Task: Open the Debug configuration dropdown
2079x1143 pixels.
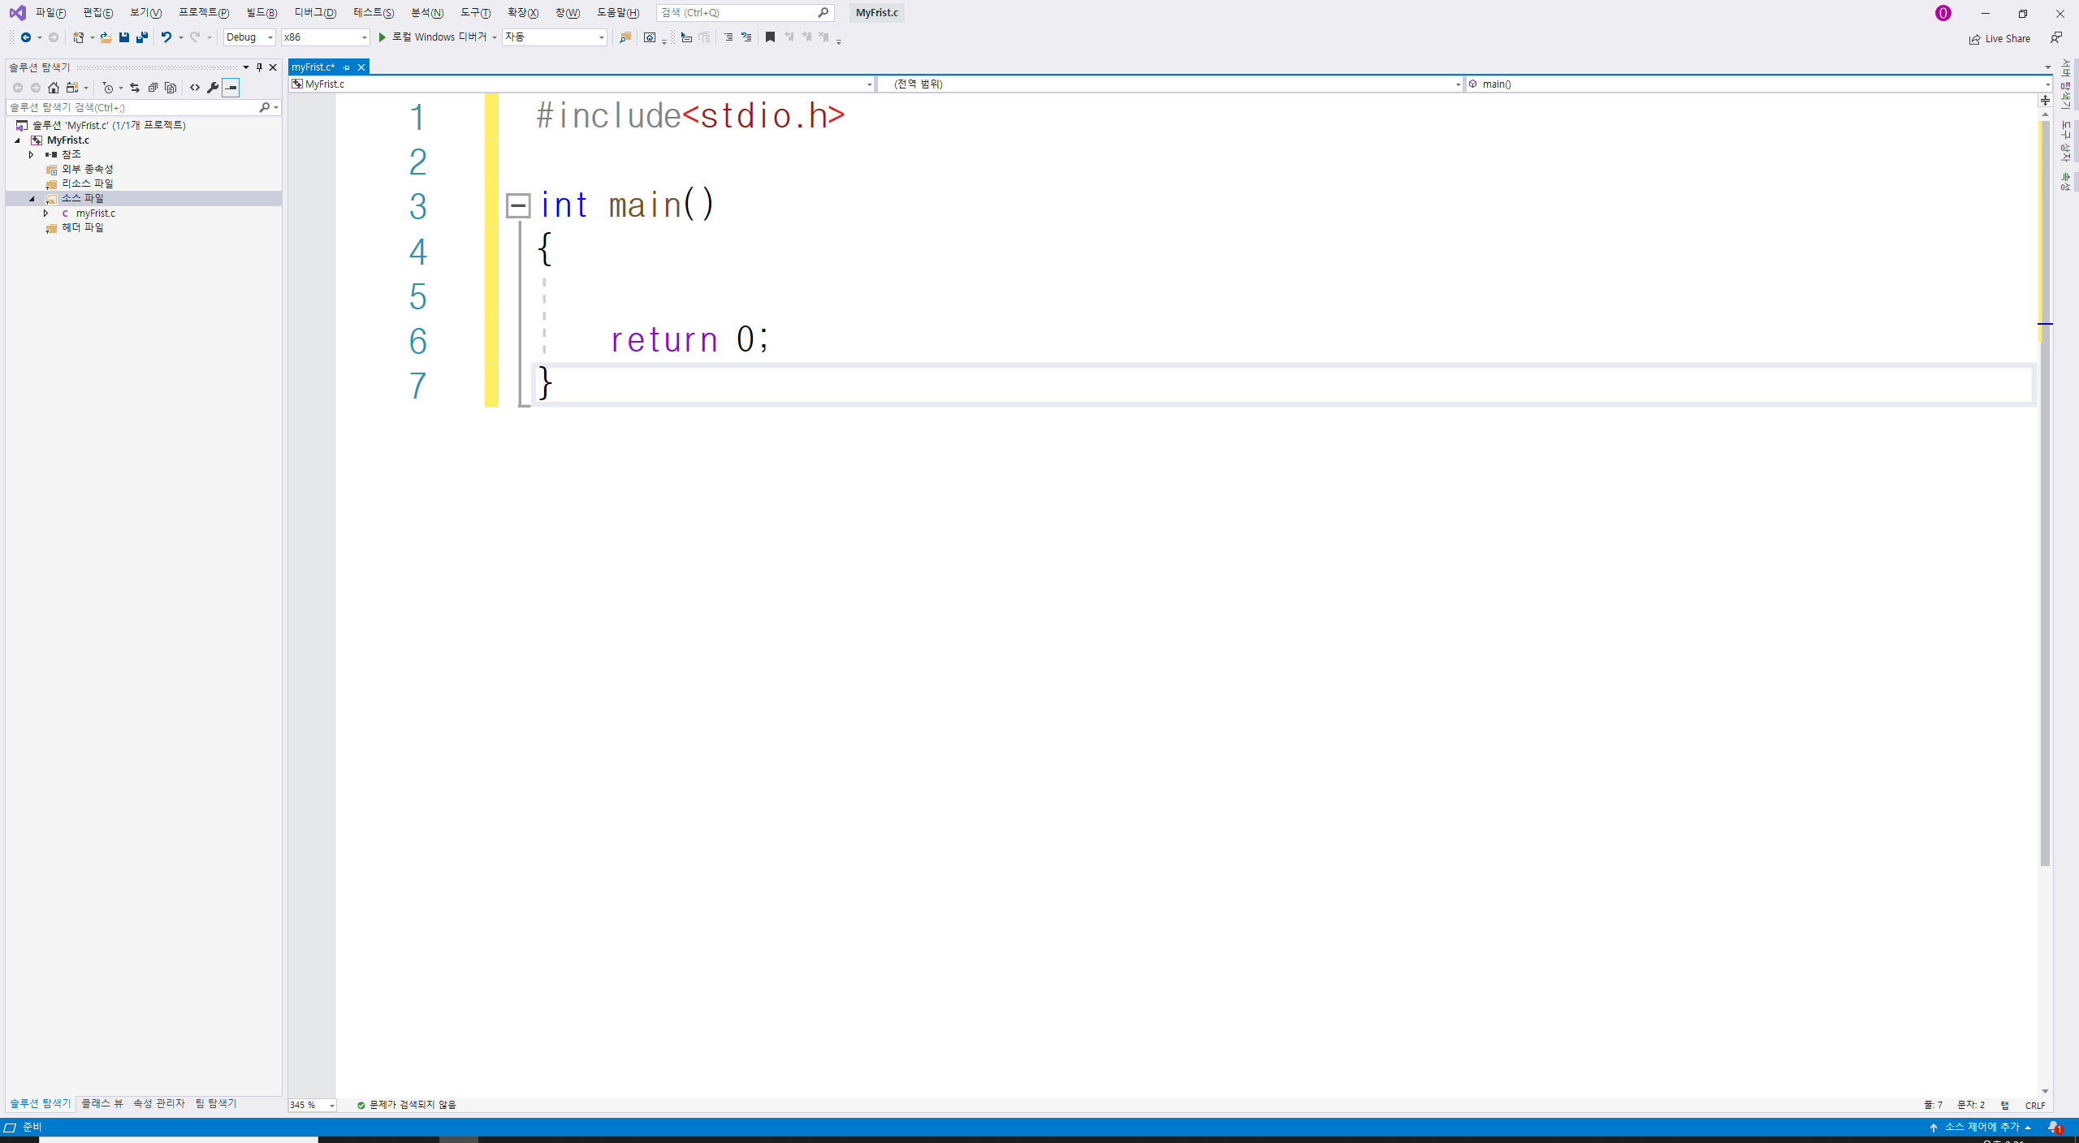Action: 249,37
